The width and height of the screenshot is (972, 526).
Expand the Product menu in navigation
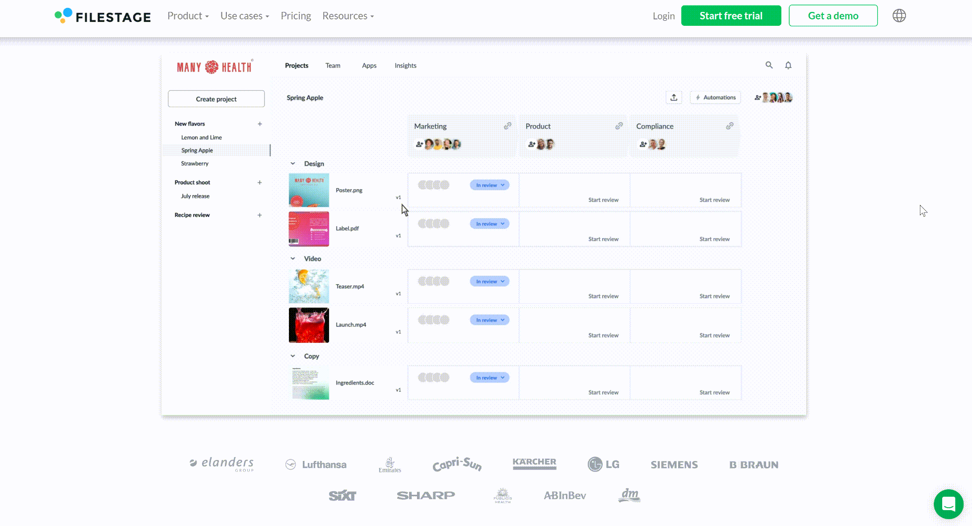[188, 16]
